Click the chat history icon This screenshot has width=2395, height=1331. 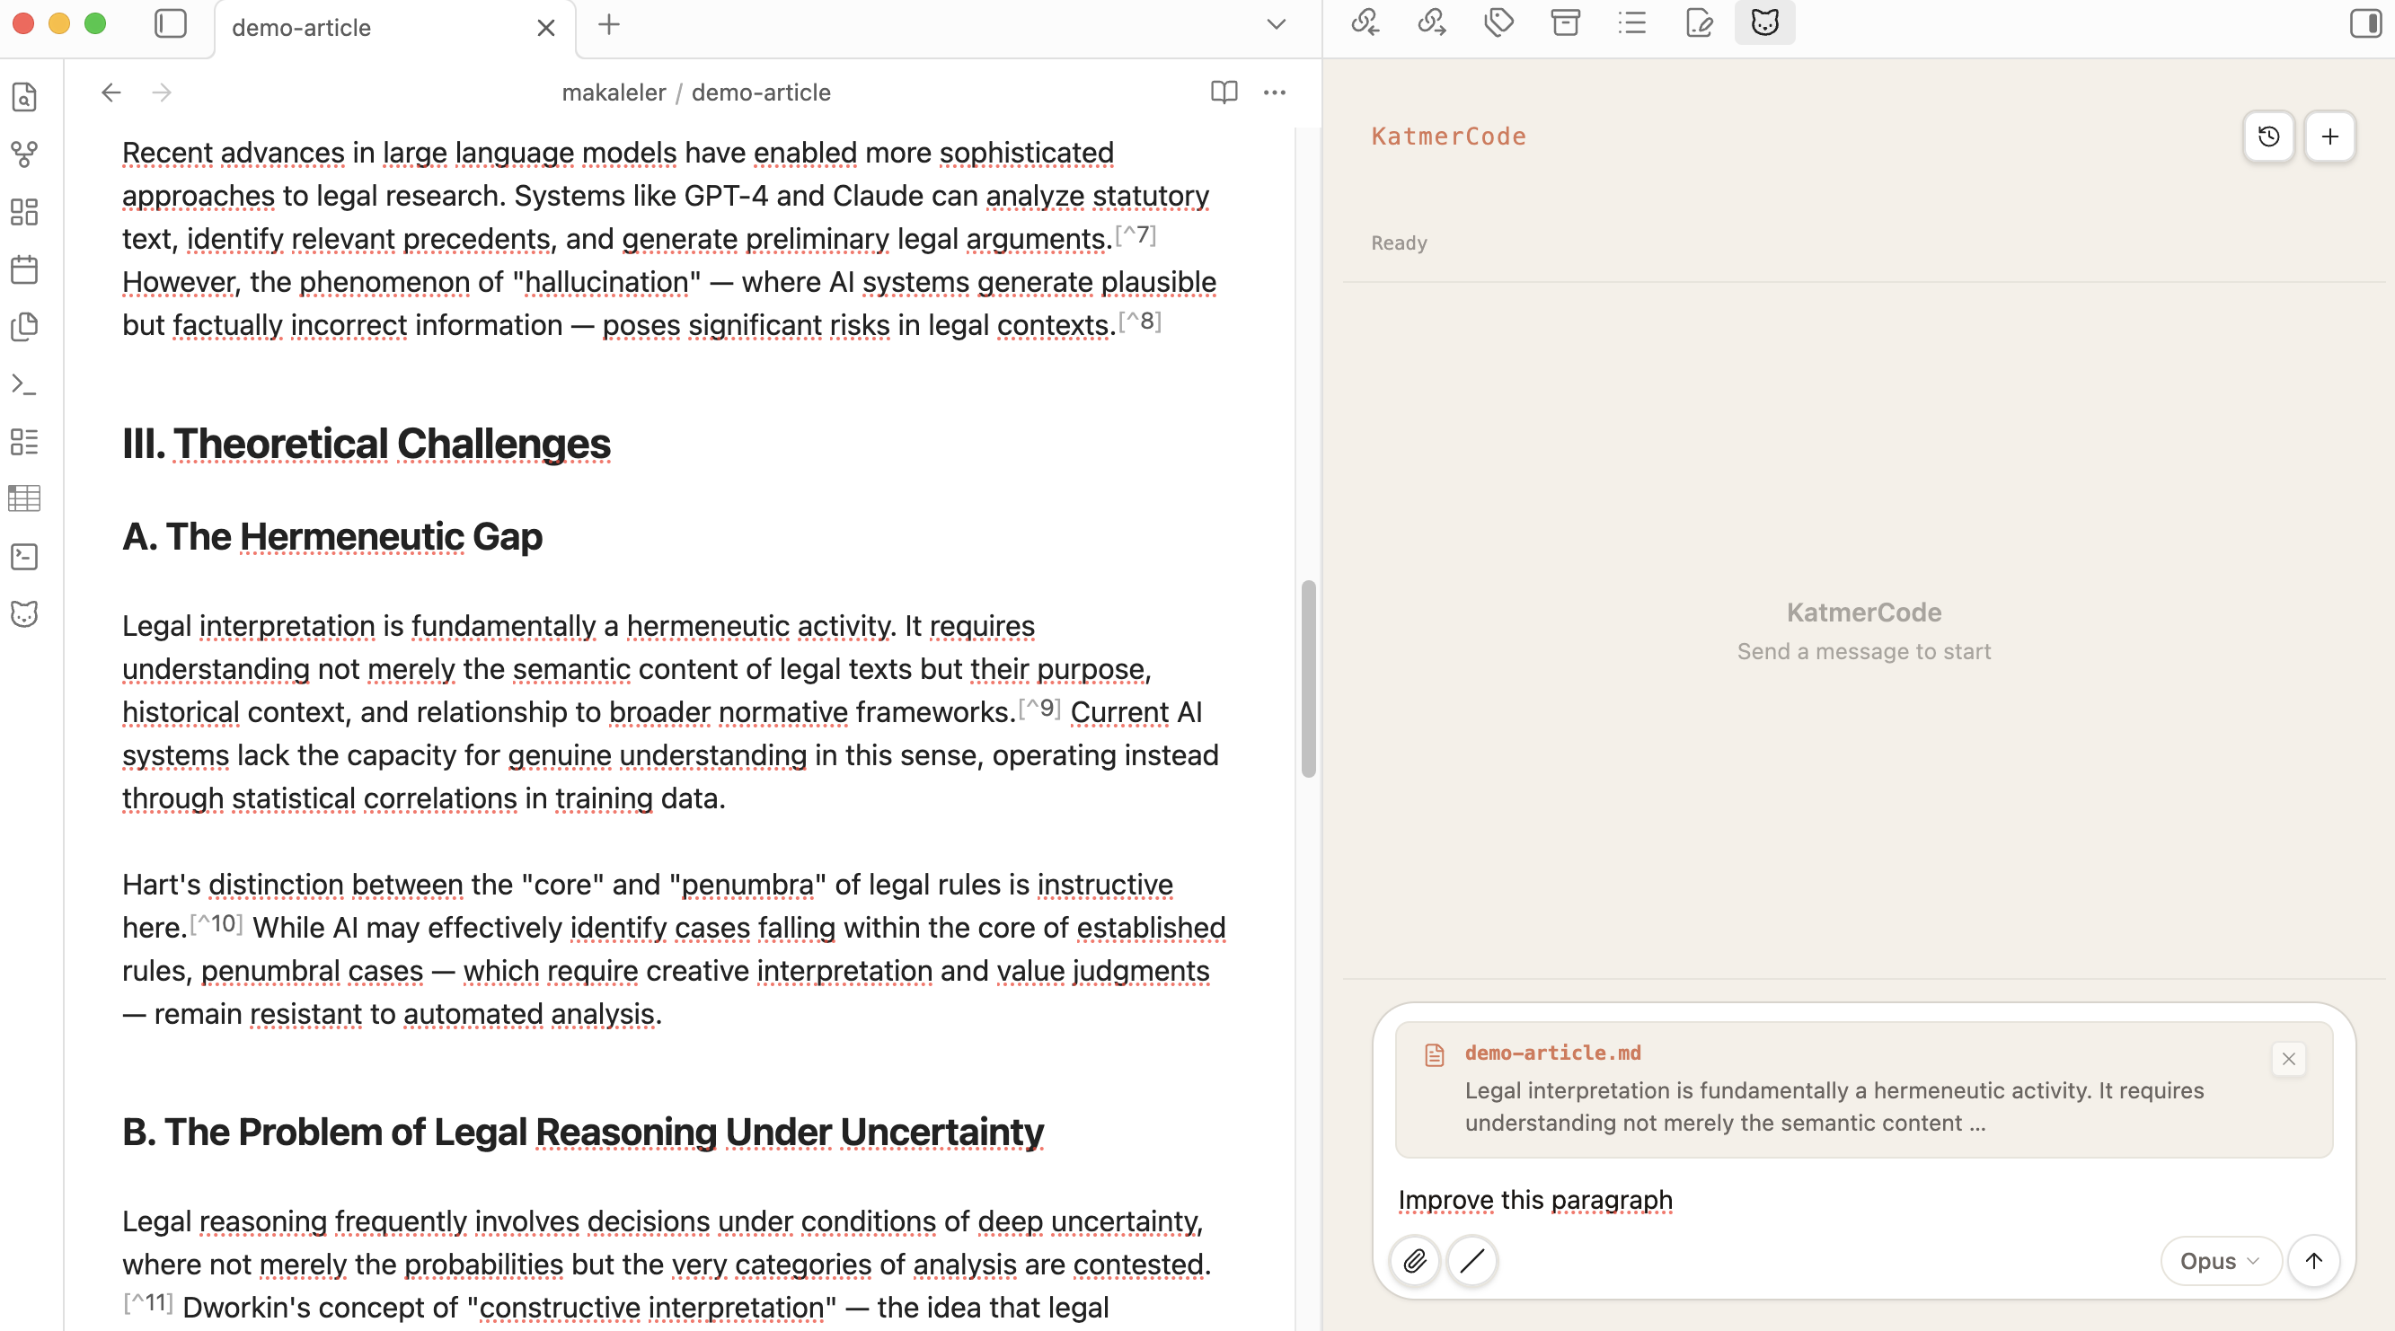2268,137
